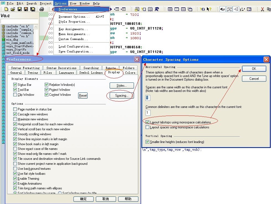
Task: Click the Browse Symbols open book icon
Action: tap(150, 9)
